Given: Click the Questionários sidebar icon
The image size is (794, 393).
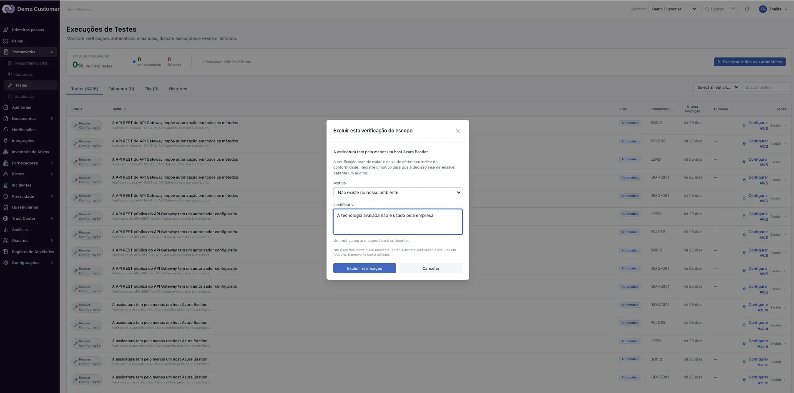Looking at the screenshot, I should point(6,207).
